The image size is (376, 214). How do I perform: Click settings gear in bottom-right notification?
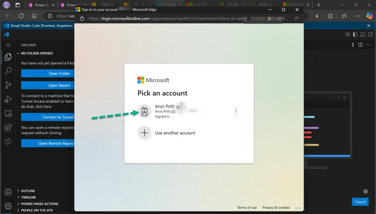coord(365,191)
